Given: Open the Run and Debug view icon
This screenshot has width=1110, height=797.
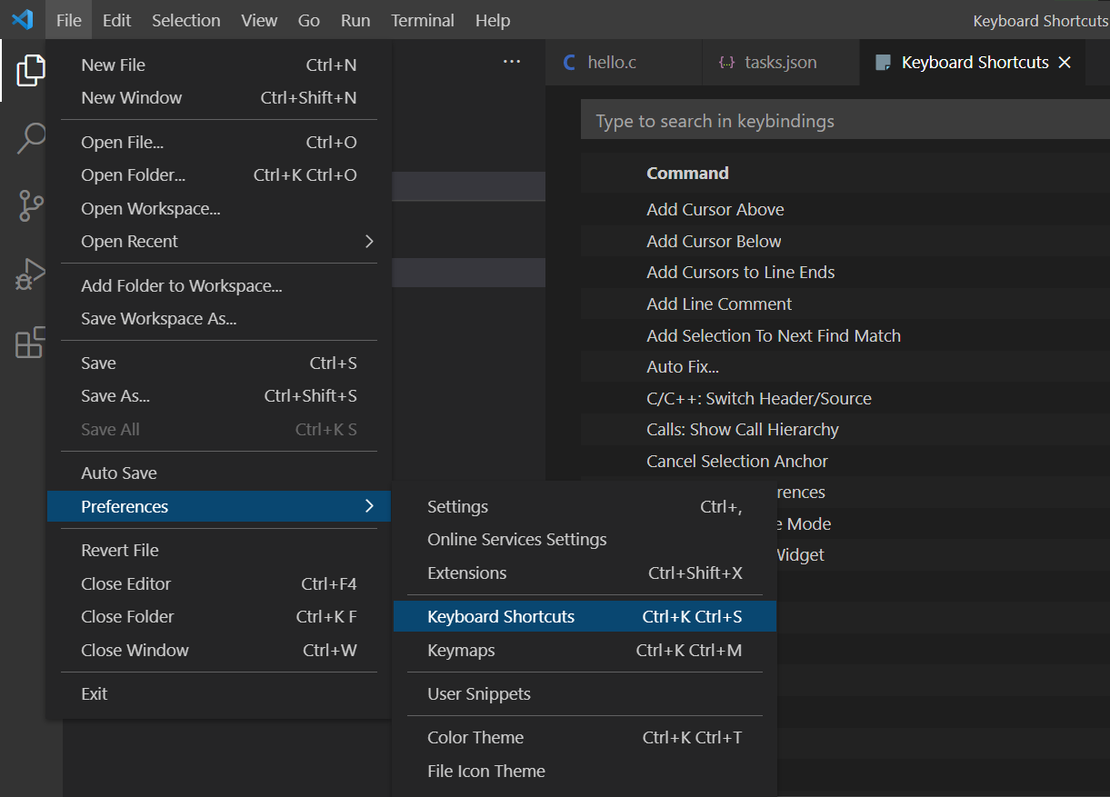Looking at the screenshot, I should (31, 274).
